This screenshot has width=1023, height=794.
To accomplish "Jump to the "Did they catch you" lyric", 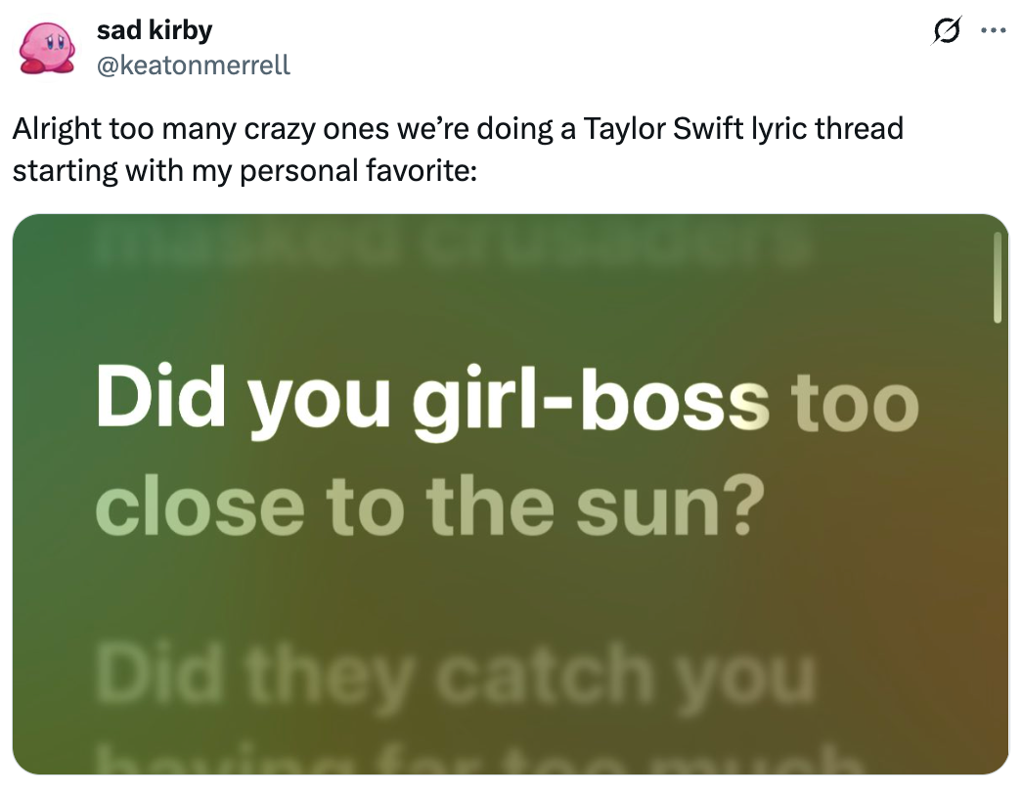I will pyautogui.click(x=454, y=675).
